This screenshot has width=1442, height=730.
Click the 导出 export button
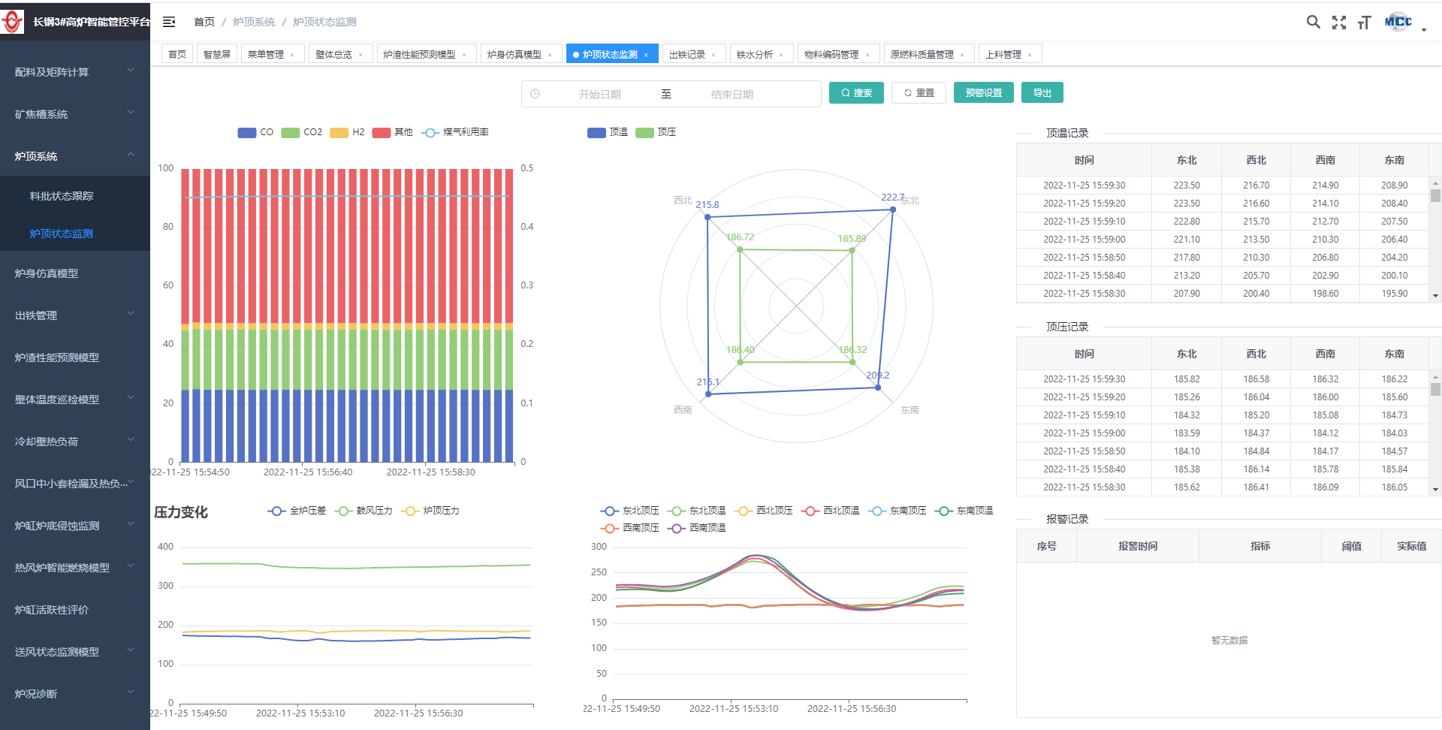[x=1042, y=93]
